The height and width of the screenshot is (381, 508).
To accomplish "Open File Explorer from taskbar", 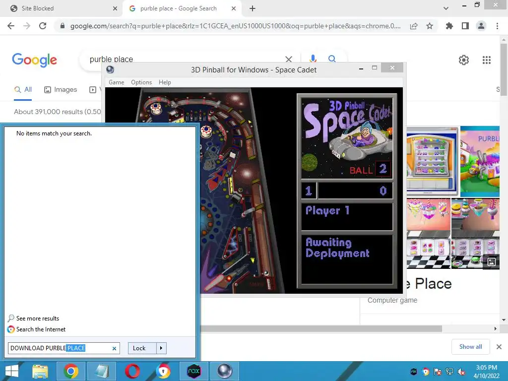I will point(40,371).
